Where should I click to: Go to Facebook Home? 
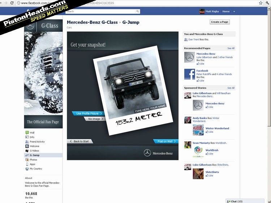[226, 12]
